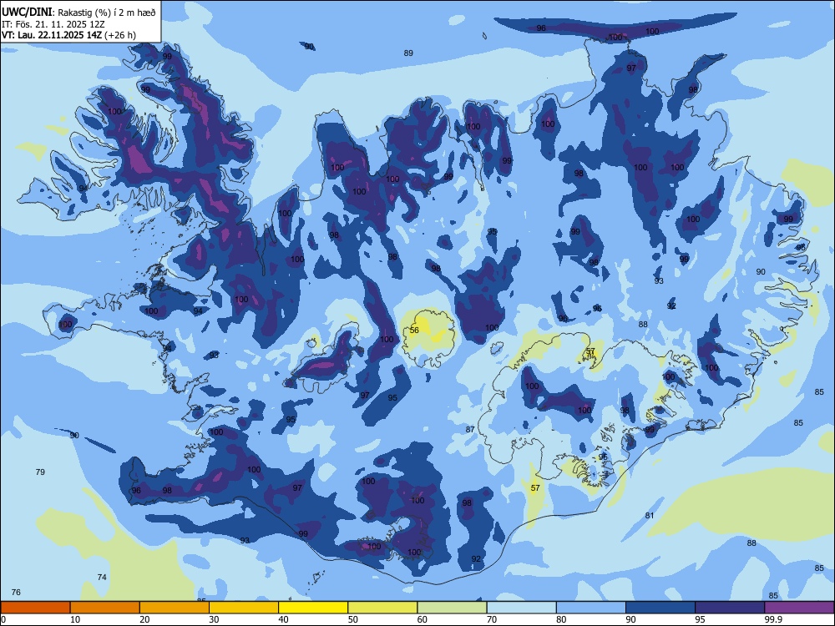Click the legend scale label '0'

[x=3, y=619]
